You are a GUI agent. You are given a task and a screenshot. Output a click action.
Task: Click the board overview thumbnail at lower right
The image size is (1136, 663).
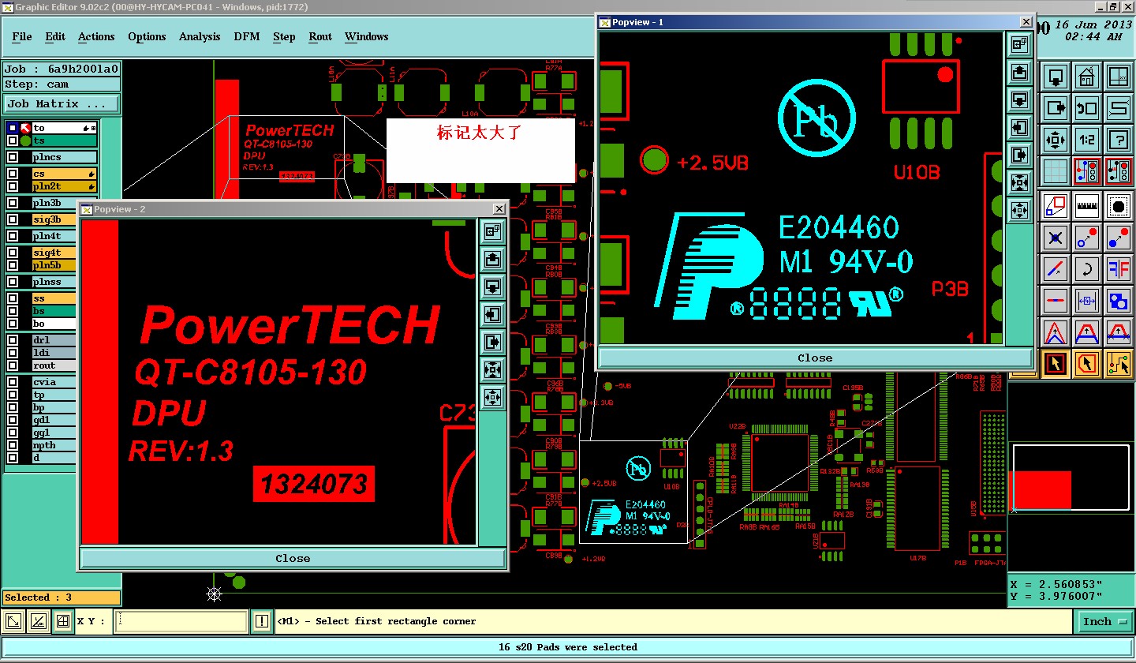(1071, 479)
